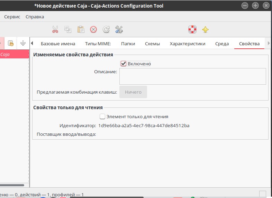272x198 pixels.
Task: Open the Сервис menu
Action: pos(12,17)
